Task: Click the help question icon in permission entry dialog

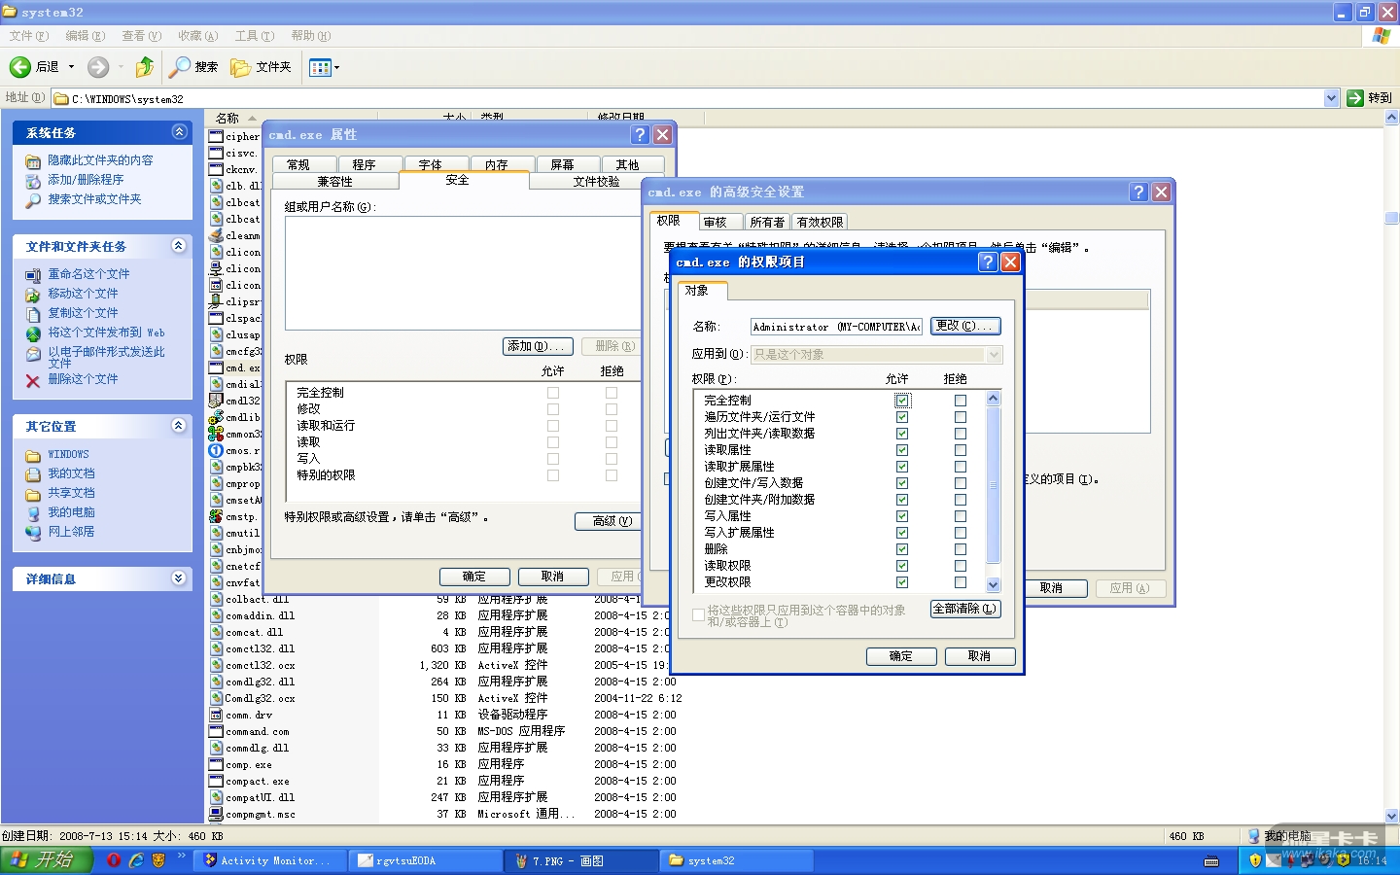Action: coord(987,262)
